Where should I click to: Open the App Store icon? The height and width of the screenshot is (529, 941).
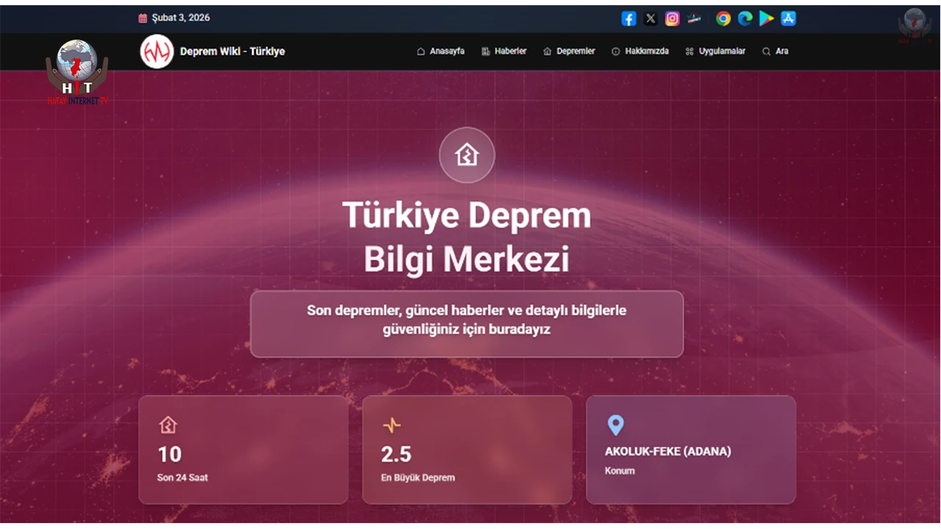[788, 18]
